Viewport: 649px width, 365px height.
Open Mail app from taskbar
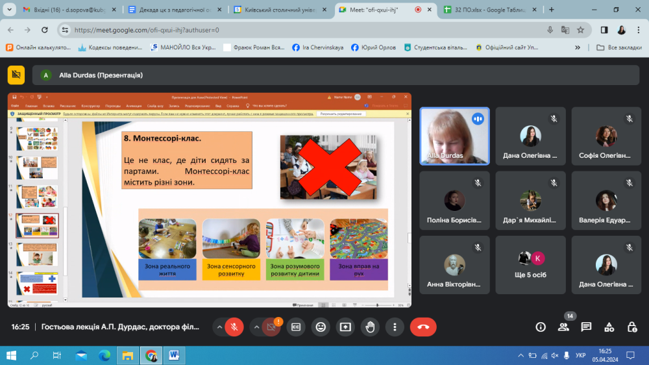point(81,355)
